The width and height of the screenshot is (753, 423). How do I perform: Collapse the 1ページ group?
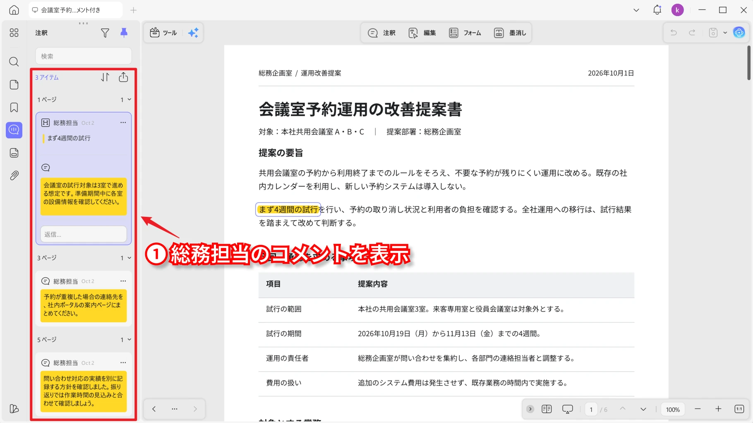pos(129,100)
